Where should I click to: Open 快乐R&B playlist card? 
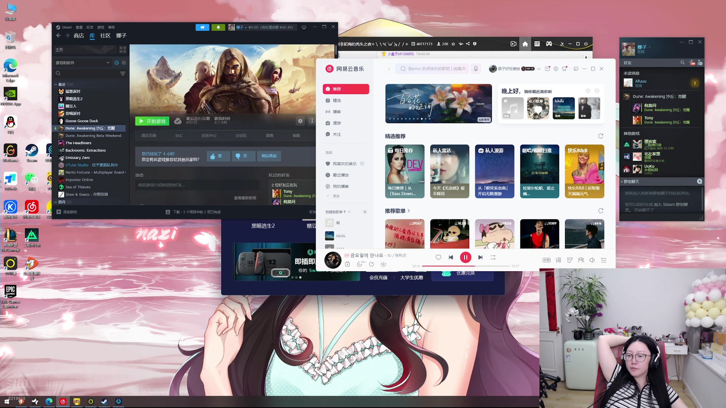584,171
